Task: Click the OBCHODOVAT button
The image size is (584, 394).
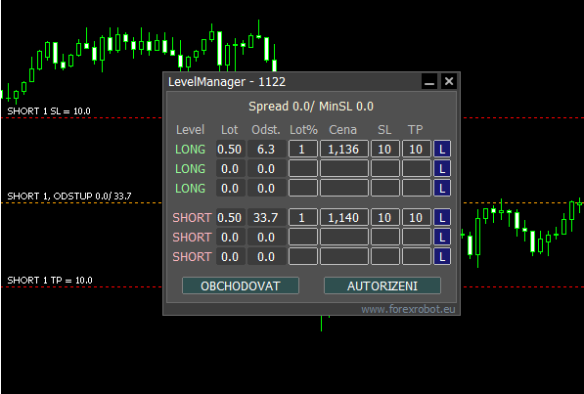Action: [x=241, y=285]
